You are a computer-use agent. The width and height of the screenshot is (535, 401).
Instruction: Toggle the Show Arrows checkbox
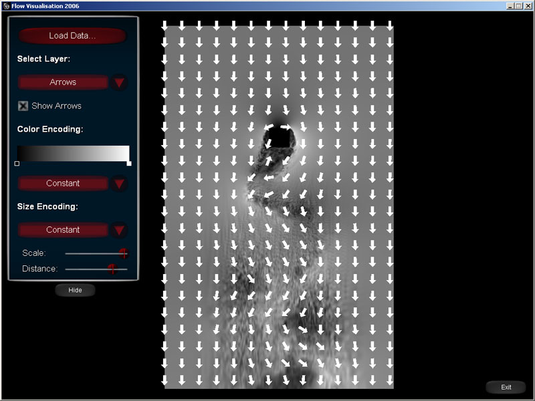coord(23,106)
